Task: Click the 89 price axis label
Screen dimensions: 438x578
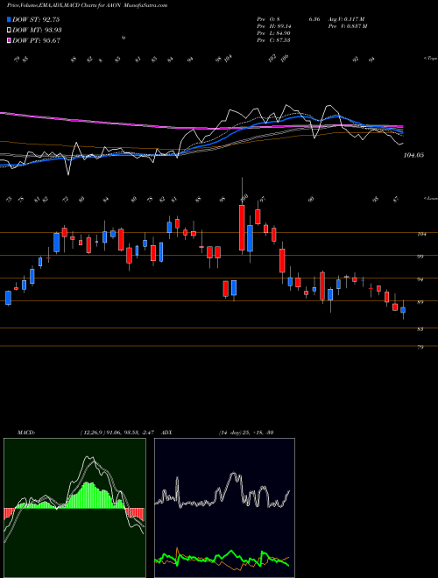Action: [420, 302]
